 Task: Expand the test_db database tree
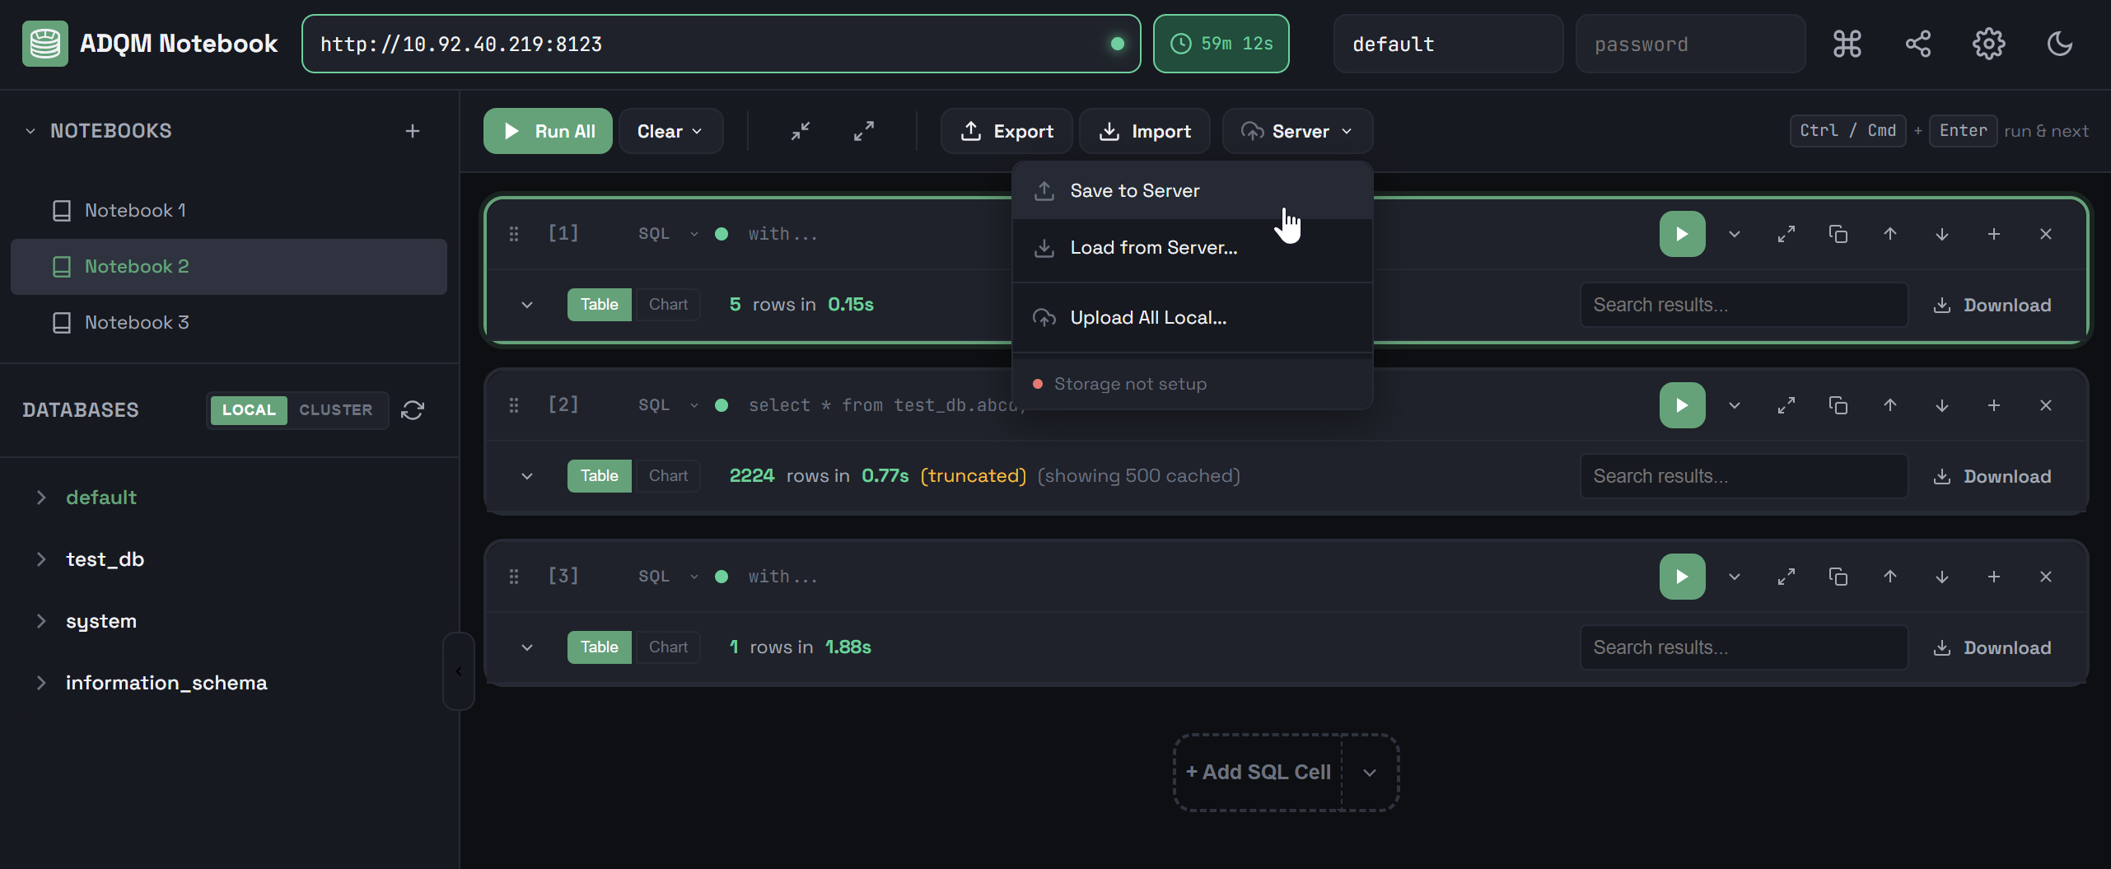[x=41, y=559]
